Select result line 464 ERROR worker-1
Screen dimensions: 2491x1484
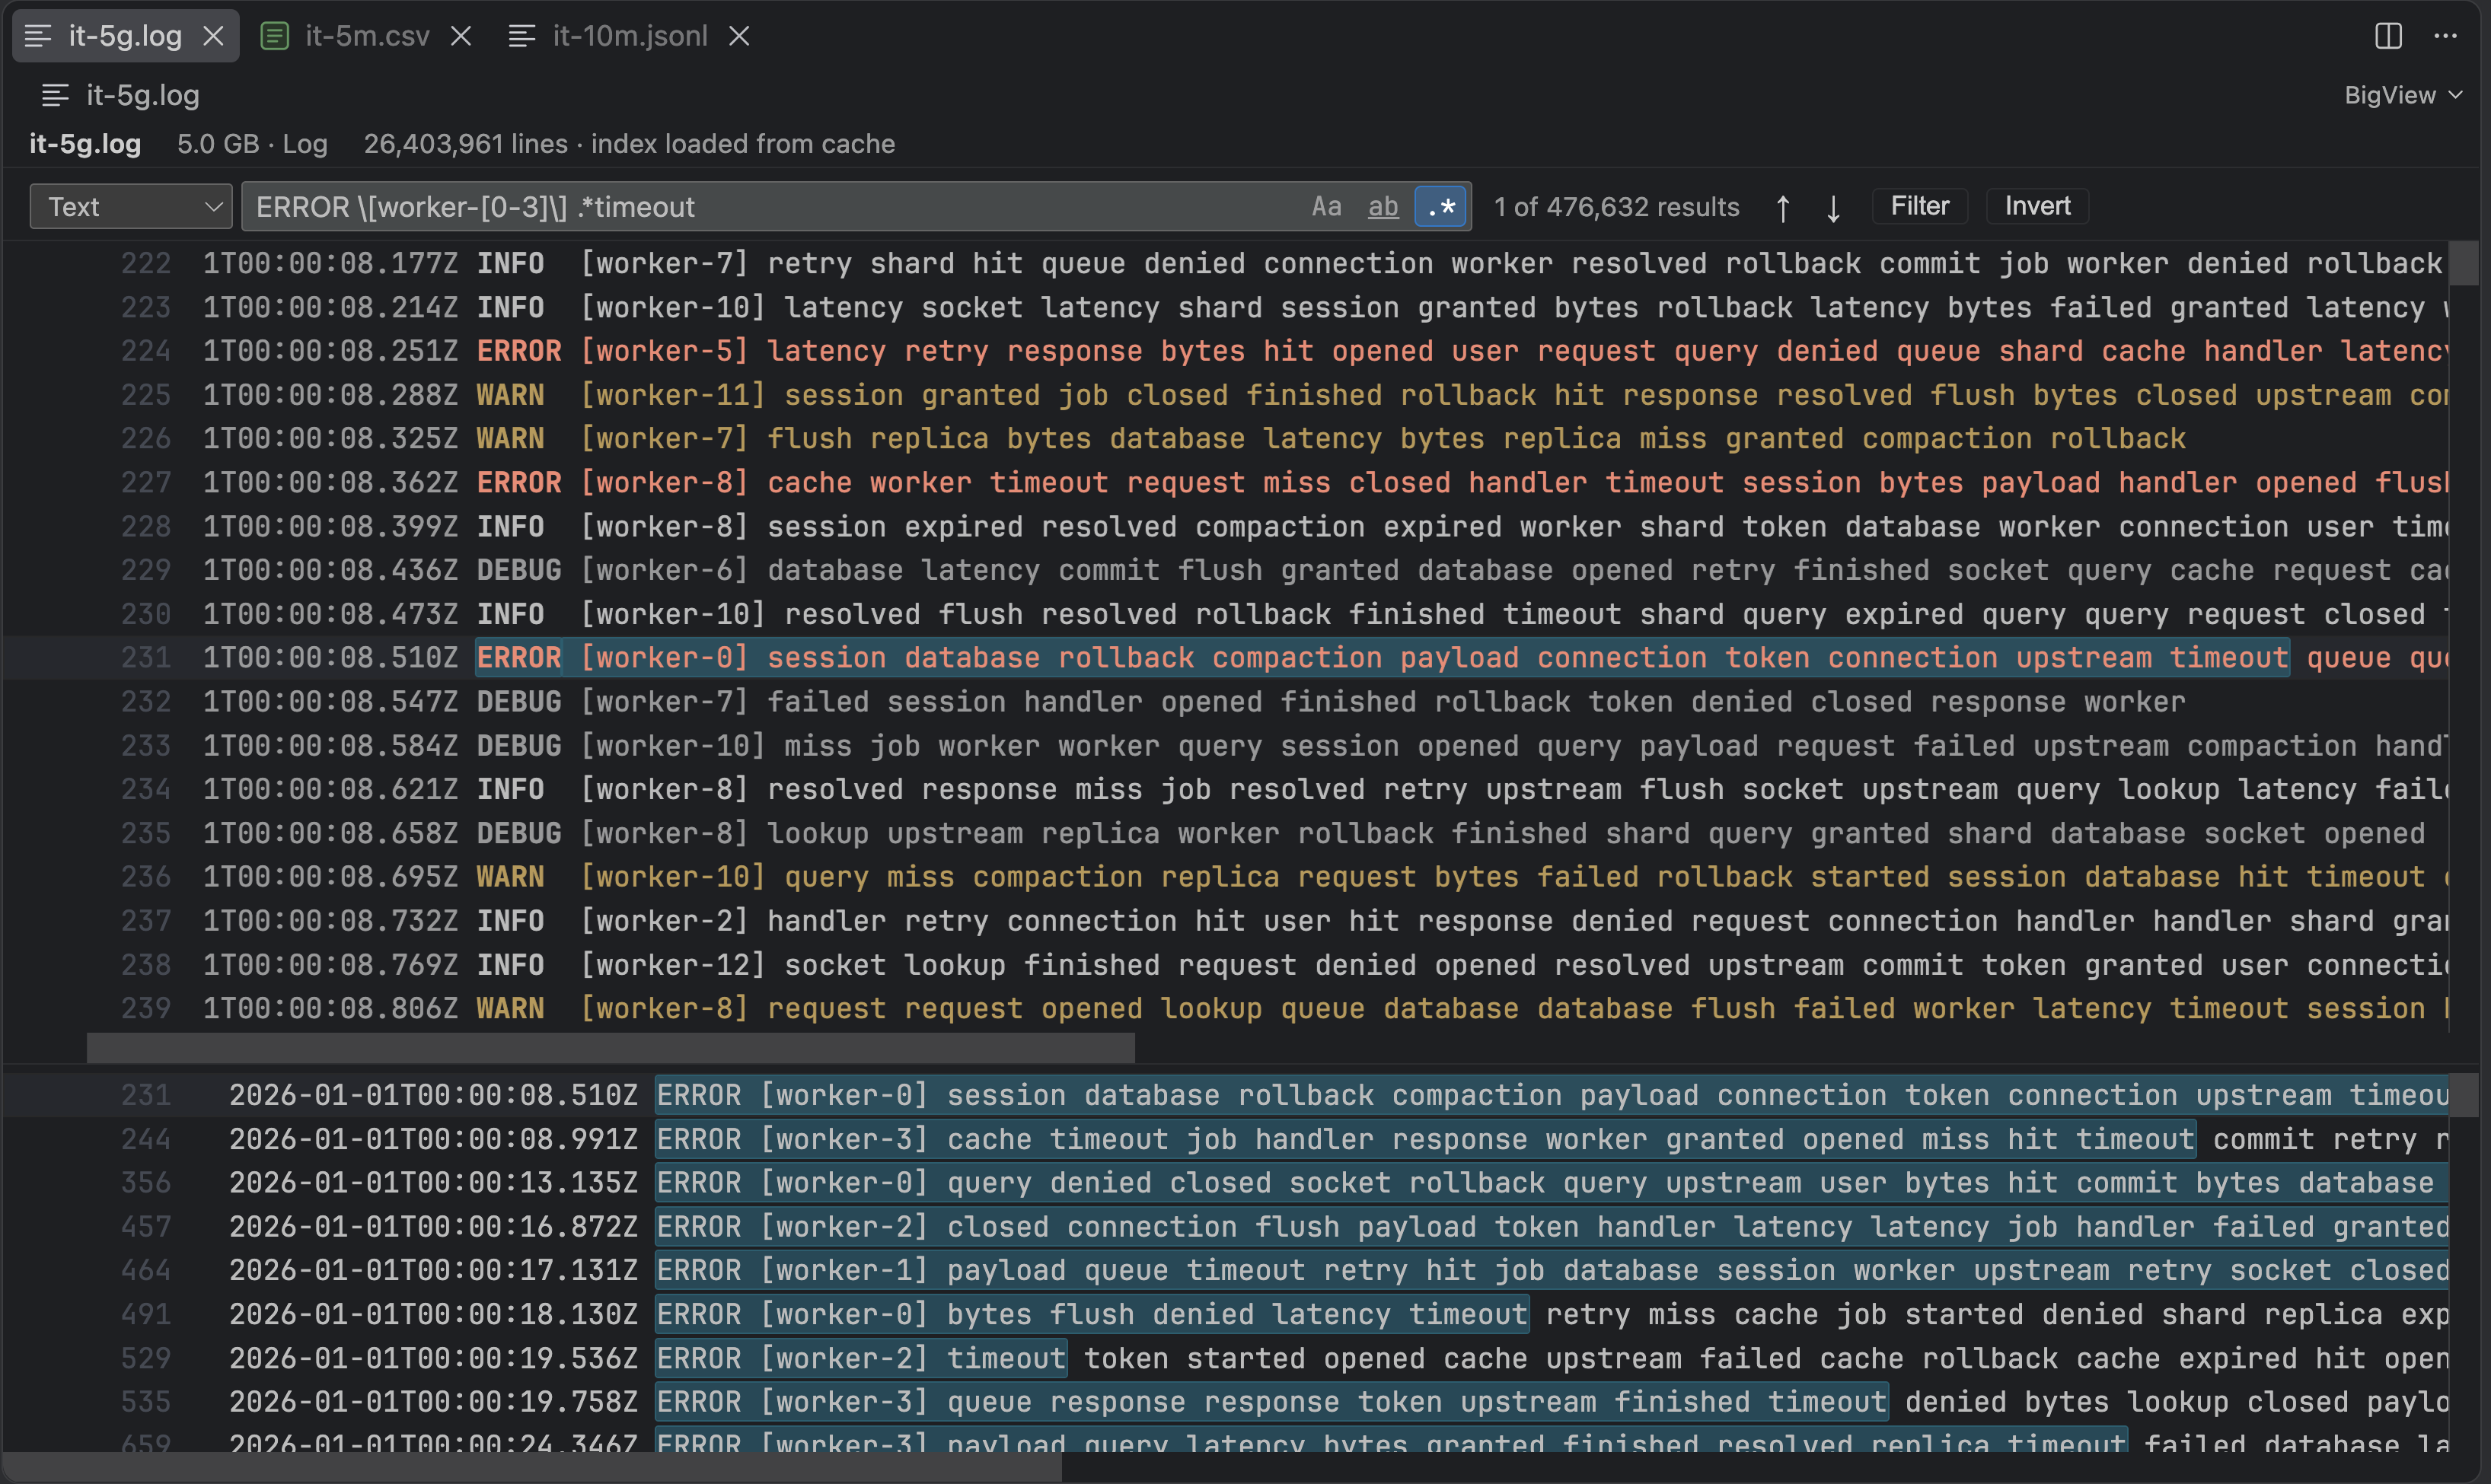pyautogui.click(x=1226, y=1270)
